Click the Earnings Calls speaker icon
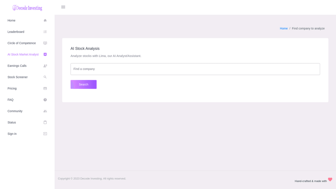The width and height of the screenshot is (336, 189). (x=45, y=66)
